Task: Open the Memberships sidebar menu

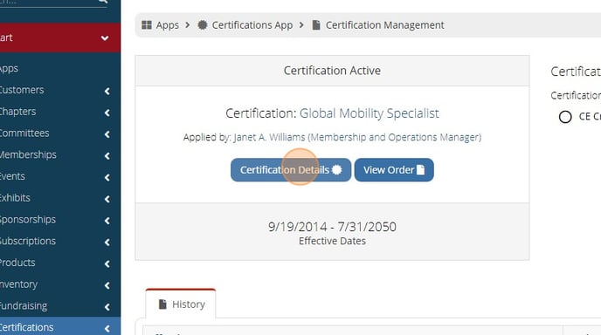Action: point(28,154)
